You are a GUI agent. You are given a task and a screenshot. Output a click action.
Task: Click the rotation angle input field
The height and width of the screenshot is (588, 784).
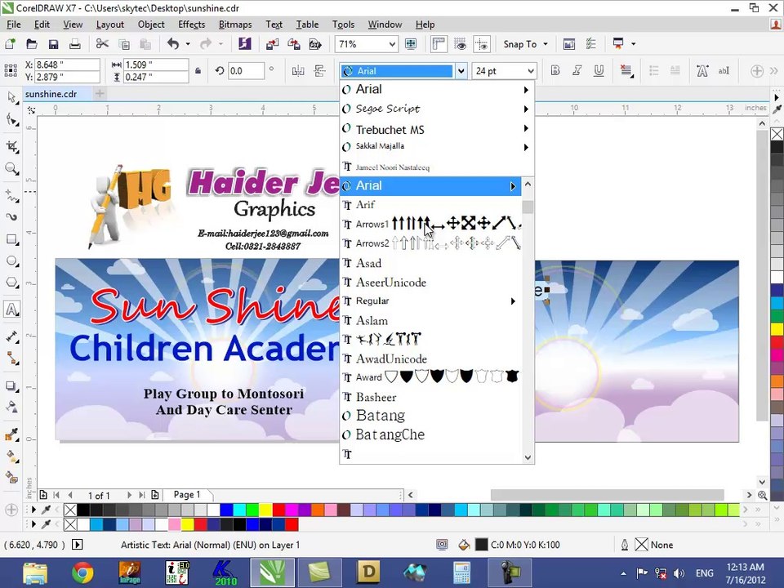246,70
